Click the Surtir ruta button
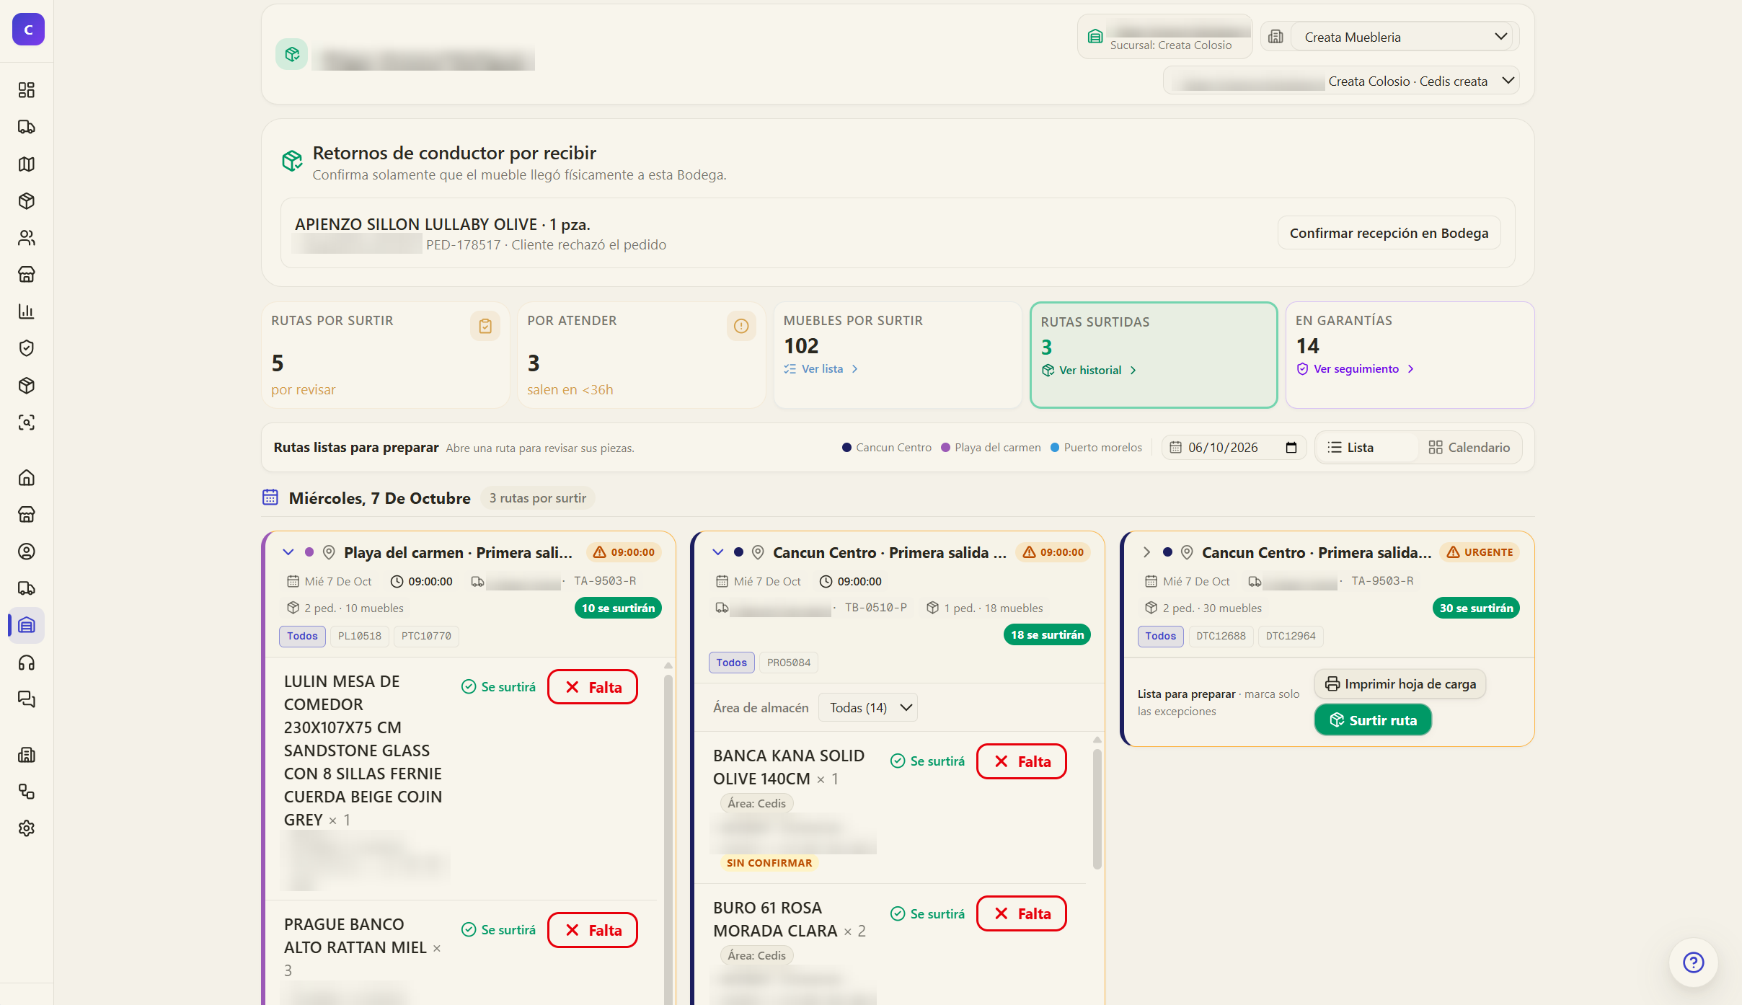Viewport: 1742px width, 1005px height. (1373, 720)
